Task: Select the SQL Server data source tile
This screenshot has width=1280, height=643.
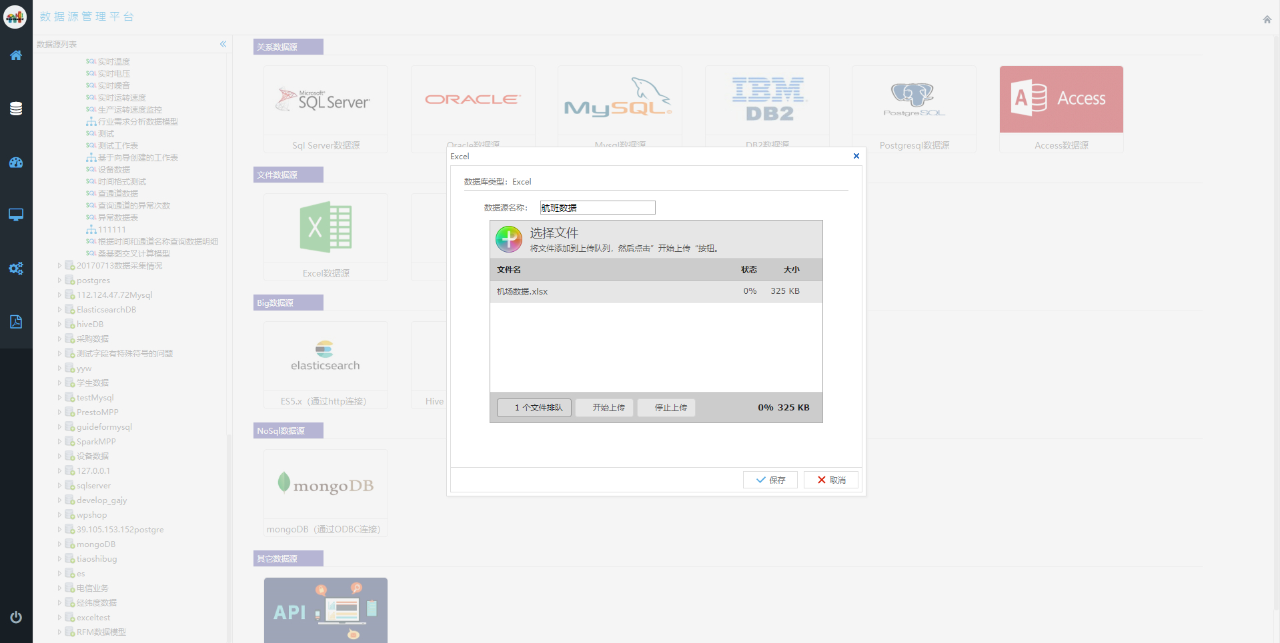Action: pos(326,109)
